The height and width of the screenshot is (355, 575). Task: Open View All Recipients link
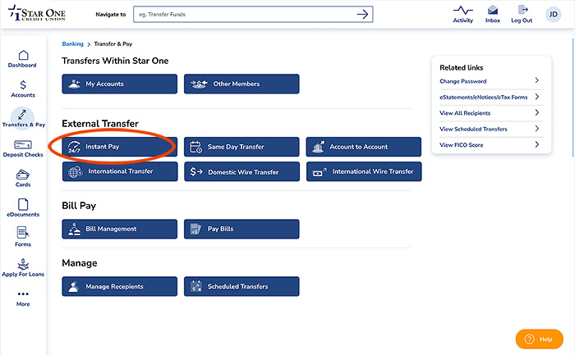465,113
